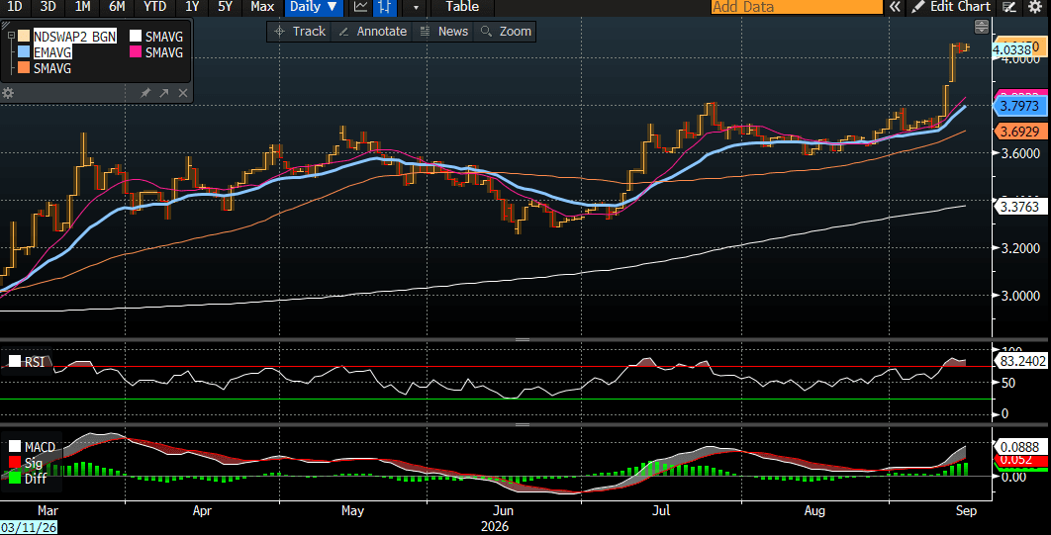Click the Add Data input field
Screen dimensions: 1051x535
pyautogui.click(x=797, y=7)
